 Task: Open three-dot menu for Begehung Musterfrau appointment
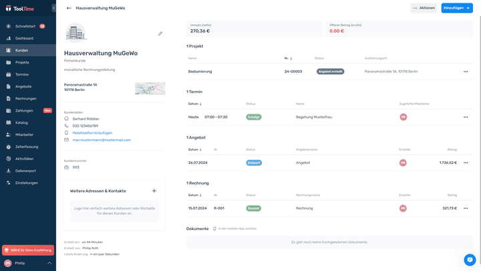coord(466,117)
